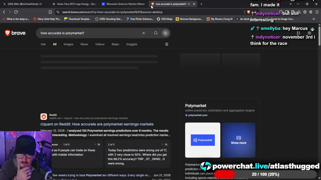Click Show more images in Polymarket panel
This screenshot has height=180, width=321.
pos(238,140)
